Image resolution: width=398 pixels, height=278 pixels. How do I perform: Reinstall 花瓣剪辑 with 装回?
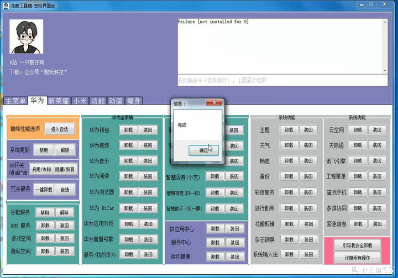pyautogui.click(x=308, y=224)
